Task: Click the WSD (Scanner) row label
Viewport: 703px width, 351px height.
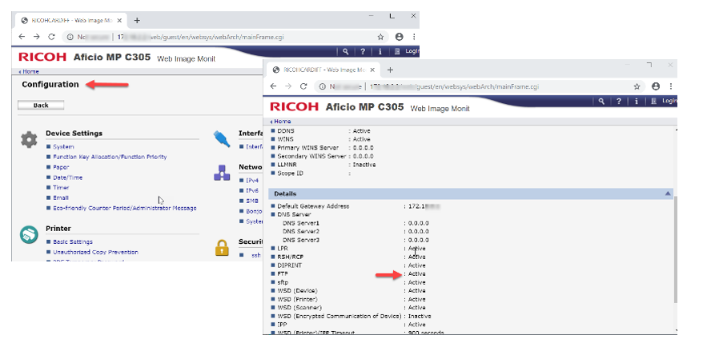Action: point(299,308)
